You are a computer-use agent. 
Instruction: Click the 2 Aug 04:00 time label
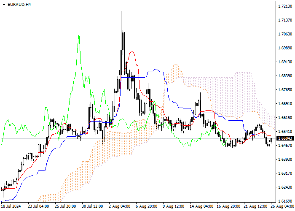119,206
